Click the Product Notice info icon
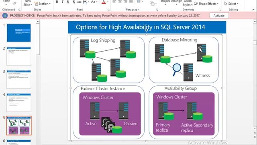 tap(5, 16)
